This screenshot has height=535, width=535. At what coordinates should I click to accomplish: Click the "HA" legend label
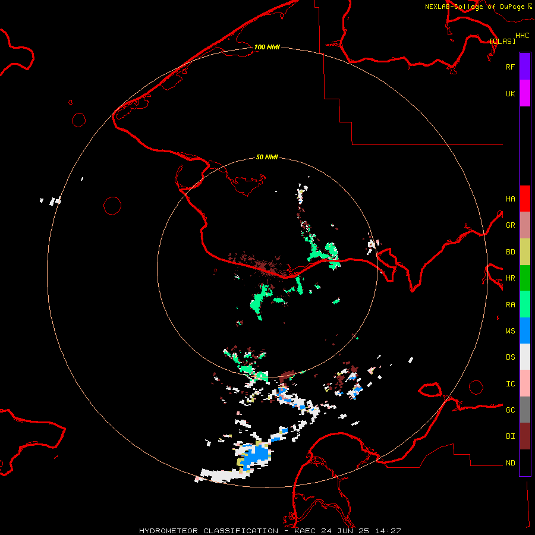pos(510,199)
